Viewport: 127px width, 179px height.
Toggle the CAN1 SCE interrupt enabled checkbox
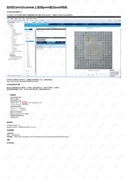(x=50, y=49)
